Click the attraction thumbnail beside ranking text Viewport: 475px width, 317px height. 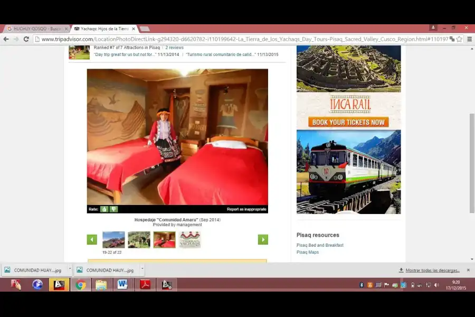(x=79, y=52)
